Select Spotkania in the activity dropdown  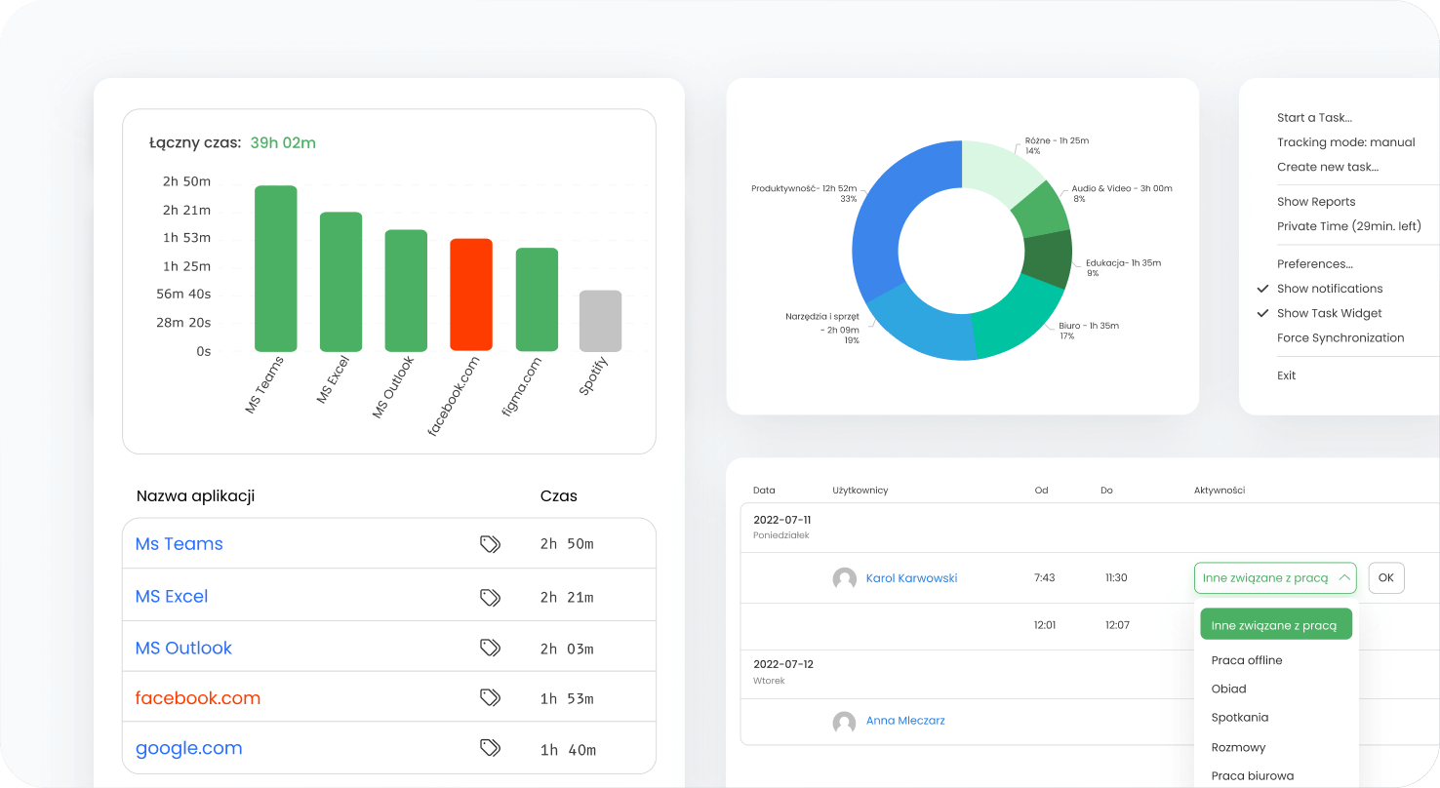(x=1240, y=717)
